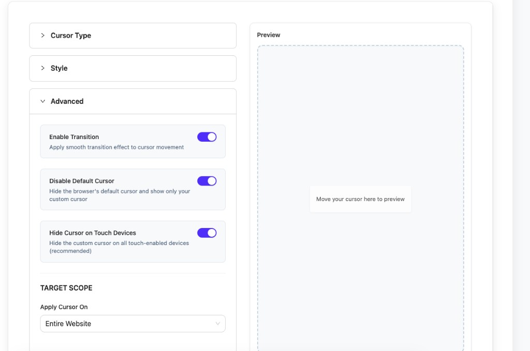Screen dimensions: 530x351
Task: Click 'Hide the custom cursor on all touch-enabled' description
Action: point(119,247)
